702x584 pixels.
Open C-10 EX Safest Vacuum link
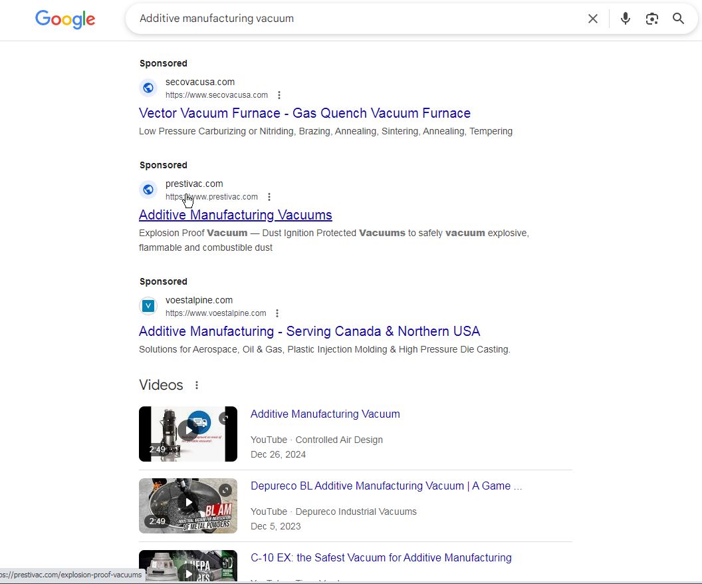pyautogui.click(x=381, y=557)
